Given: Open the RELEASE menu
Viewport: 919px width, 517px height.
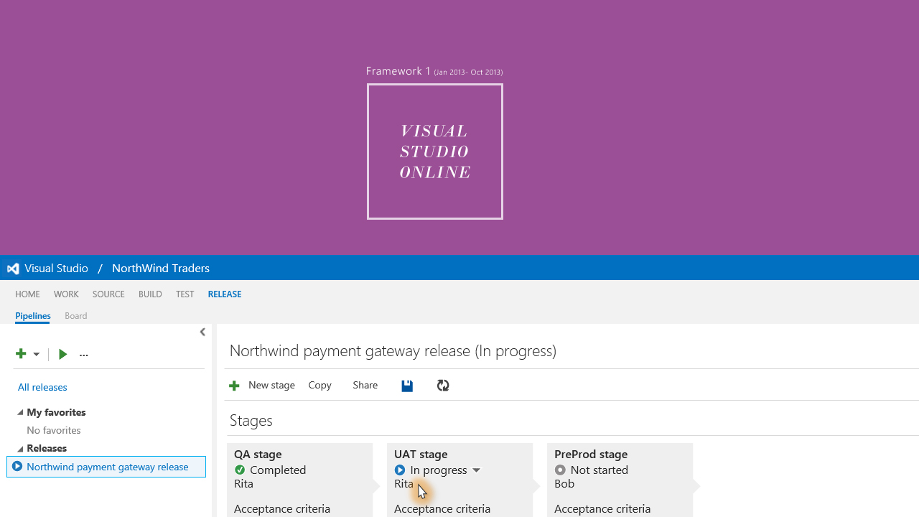Looking at the screenshot, I should tap(225, 294).
